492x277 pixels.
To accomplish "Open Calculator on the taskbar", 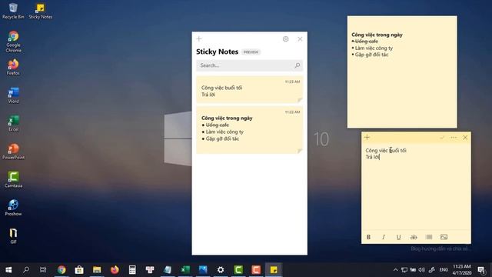I will click(x=132, y=270).
